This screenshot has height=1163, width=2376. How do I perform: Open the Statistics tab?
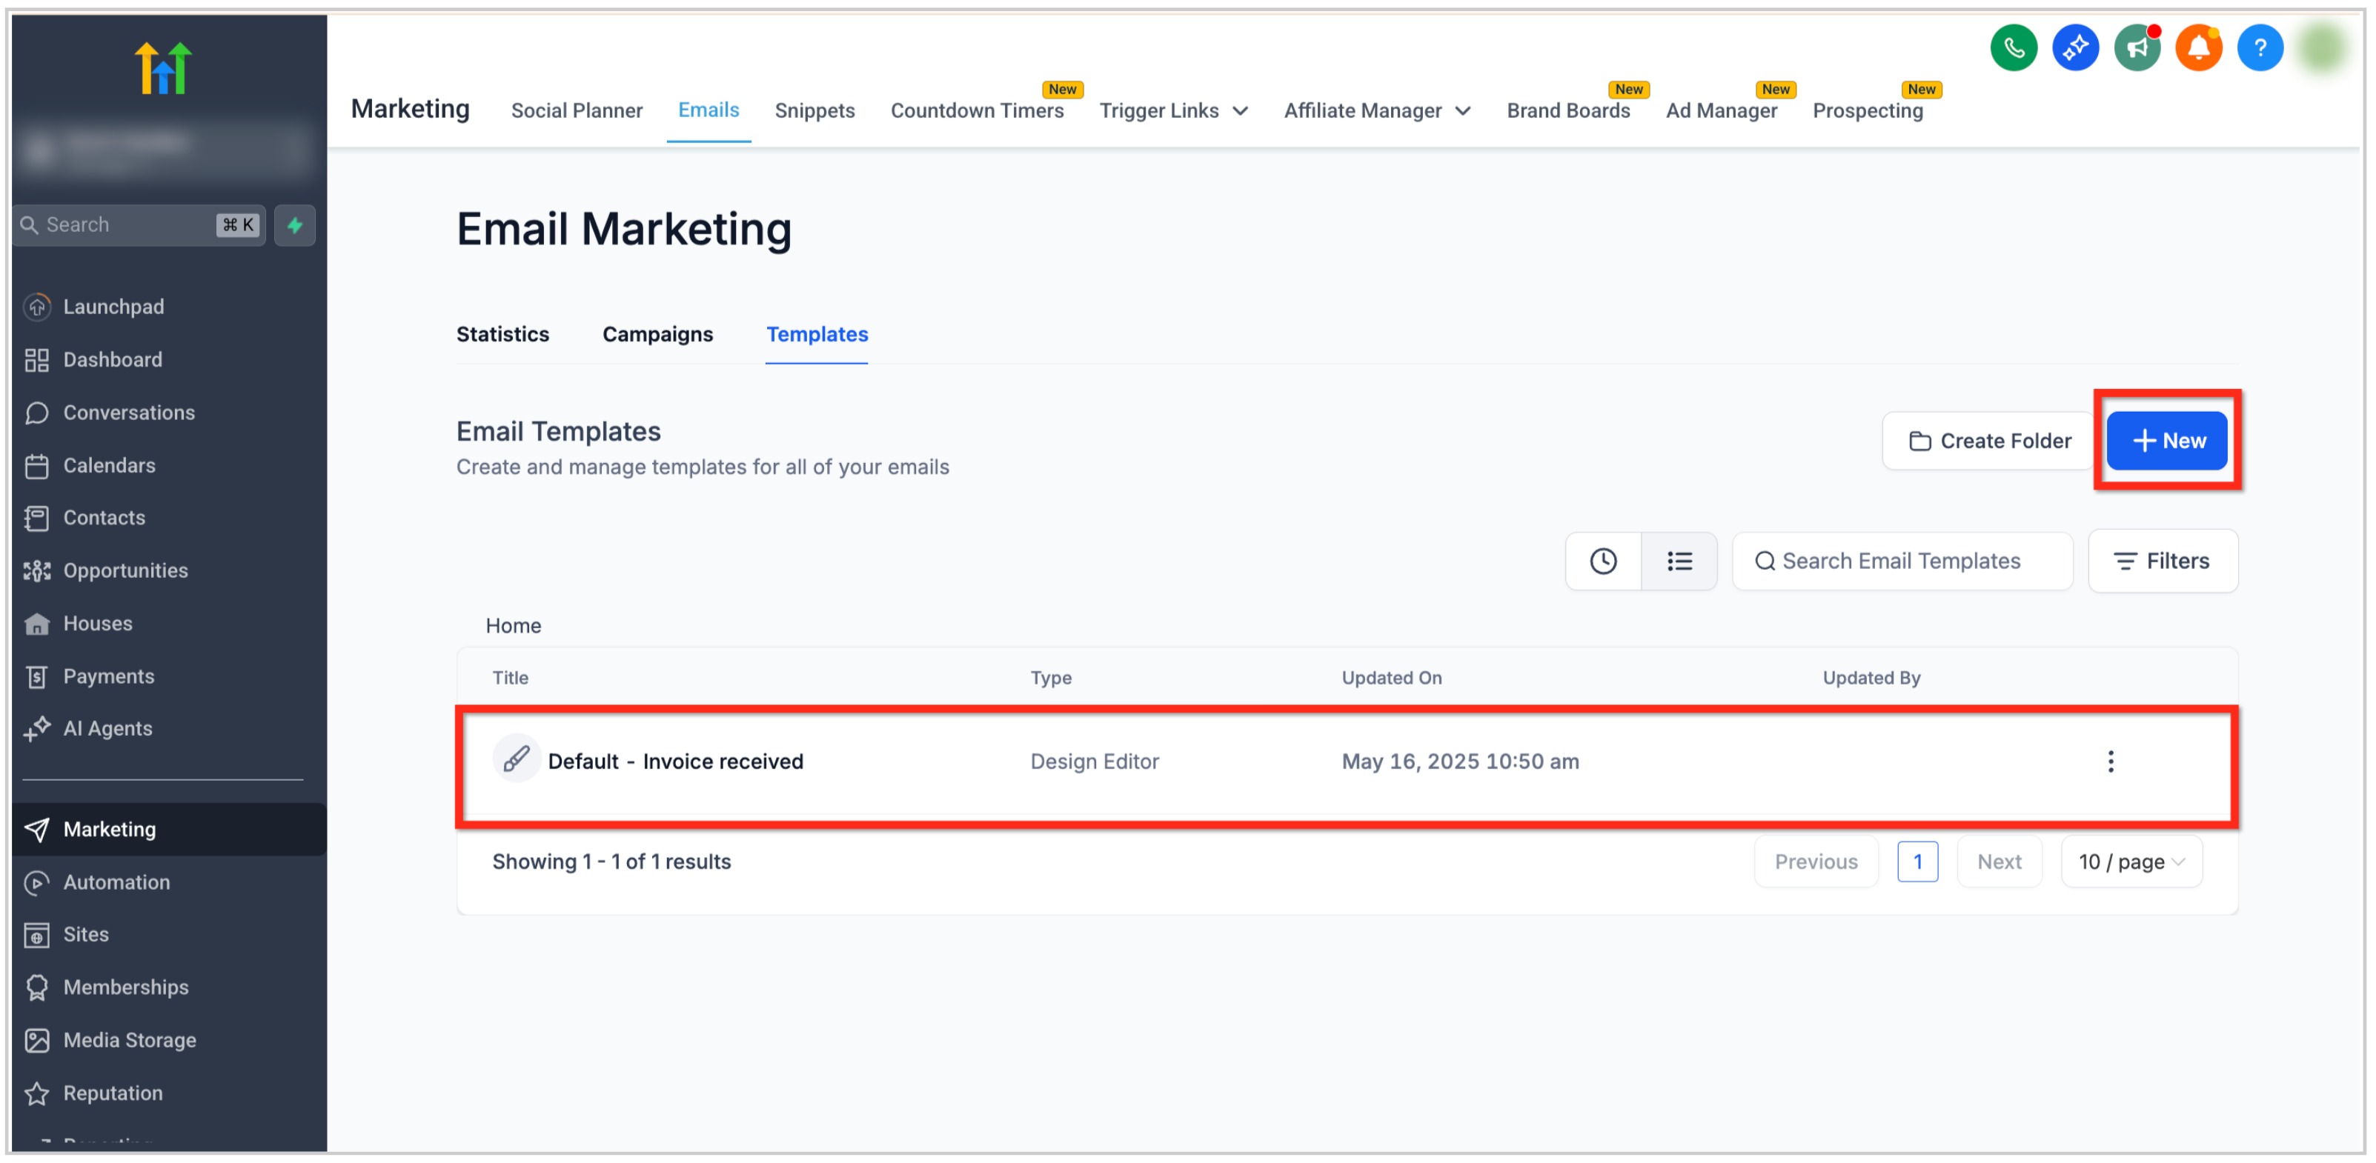[502, 334]
